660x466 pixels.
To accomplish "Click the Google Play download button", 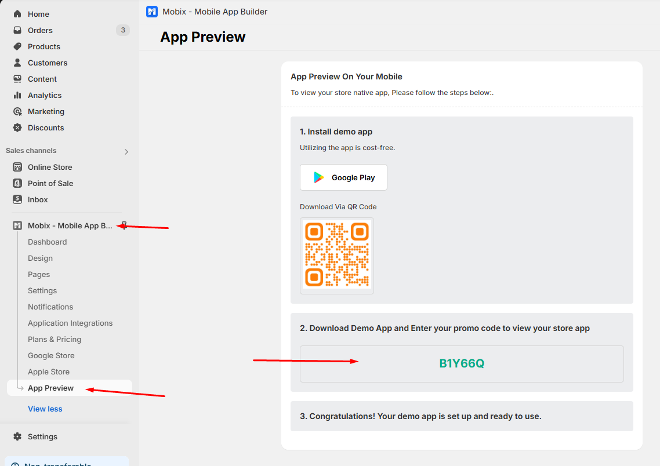I will click(x=343, y=177).
